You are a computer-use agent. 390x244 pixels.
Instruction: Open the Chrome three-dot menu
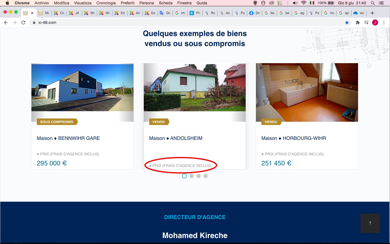[384, 23]
